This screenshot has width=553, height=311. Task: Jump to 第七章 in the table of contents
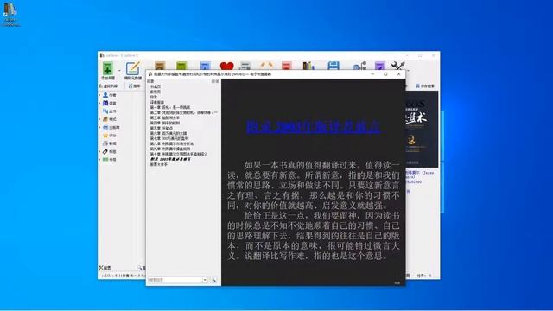coord(169,138)
